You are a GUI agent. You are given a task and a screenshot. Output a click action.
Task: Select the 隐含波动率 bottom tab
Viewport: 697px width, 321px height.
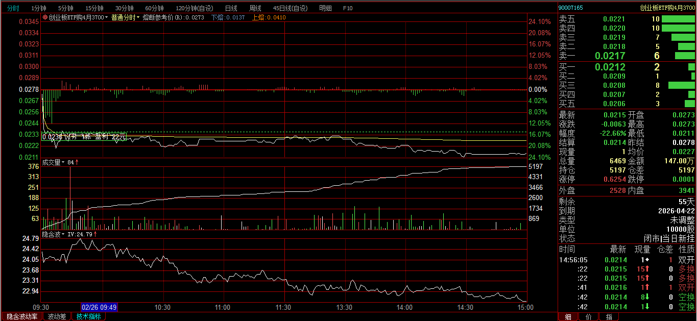[x=21, y=316]
